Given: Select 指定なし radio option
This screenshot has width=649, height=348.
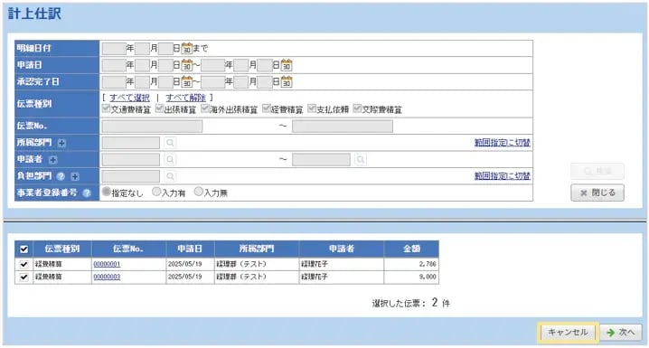Looking at the screenshot, I should 107,192.
